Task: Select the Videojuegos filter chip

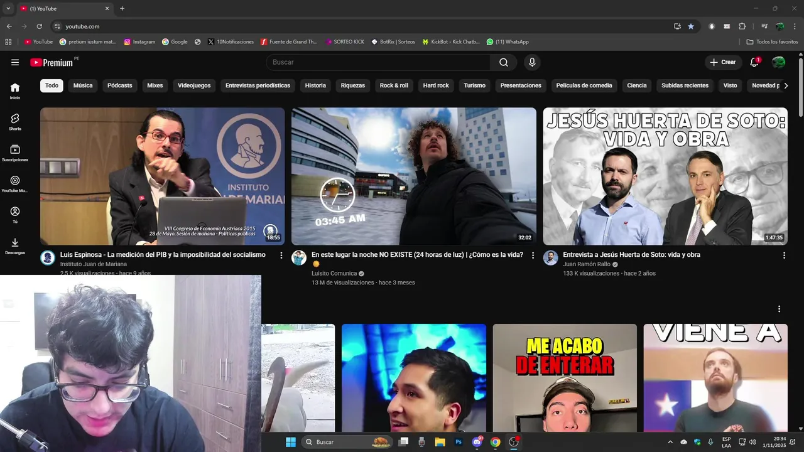Action: coord(194,85)
